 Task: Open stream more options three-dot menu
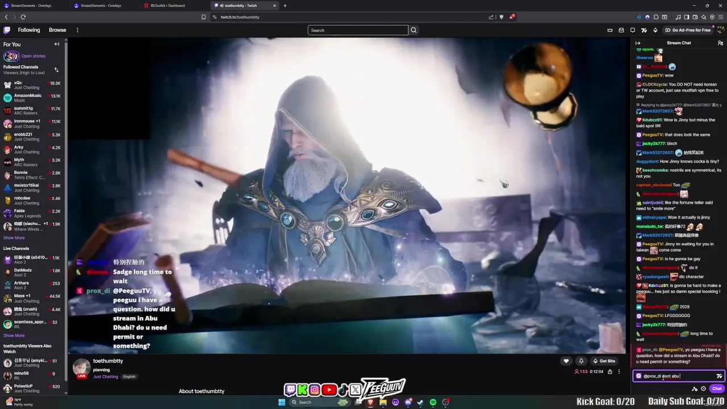pos(619,372)
